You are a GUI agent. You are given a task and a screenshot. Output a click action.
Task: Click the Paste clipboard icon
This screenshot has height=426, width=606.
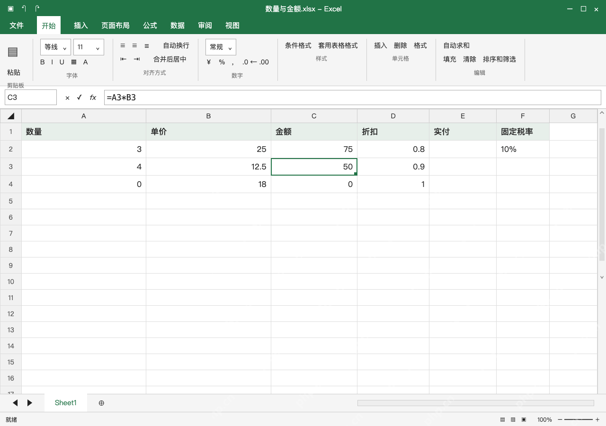click(x=13, y=52)
